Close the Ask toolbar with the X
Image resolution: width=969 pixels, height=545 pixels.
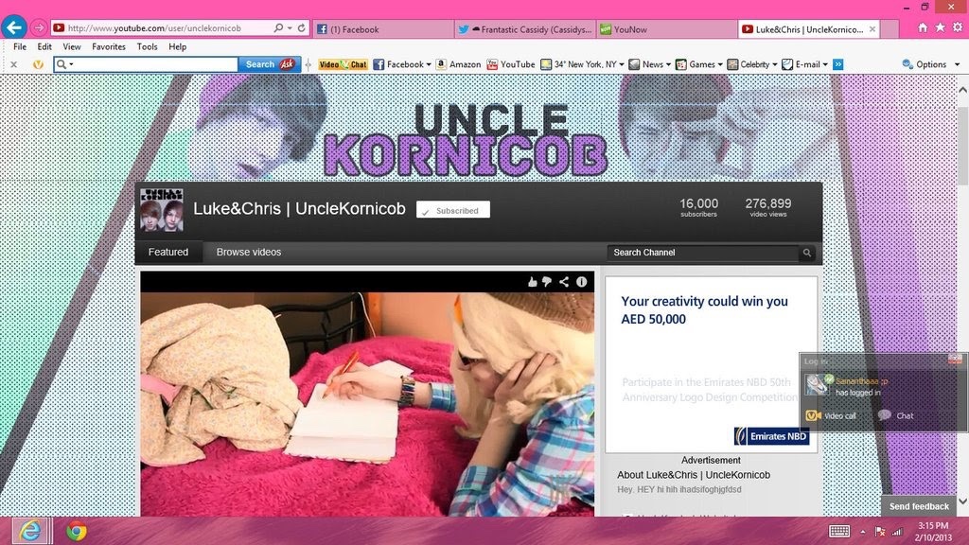(13, 64)
